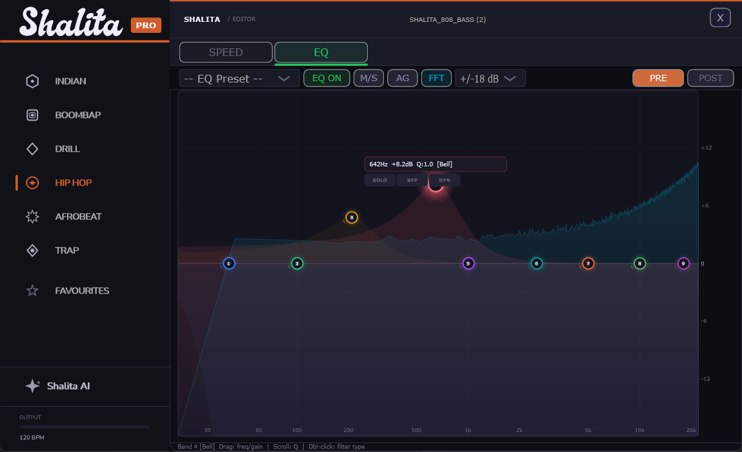
Task: Click the OUTPUT label
Action: 30,417
